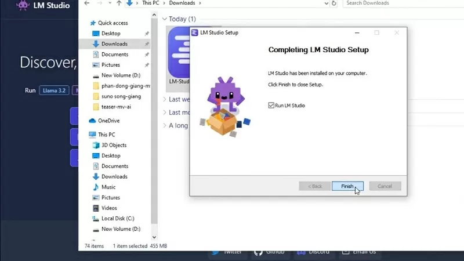Click This PC in the address breadcrumb
Image resolution: width=464 pixels, height=261 pixels.
pyautogui.click(x=150, y=3)
